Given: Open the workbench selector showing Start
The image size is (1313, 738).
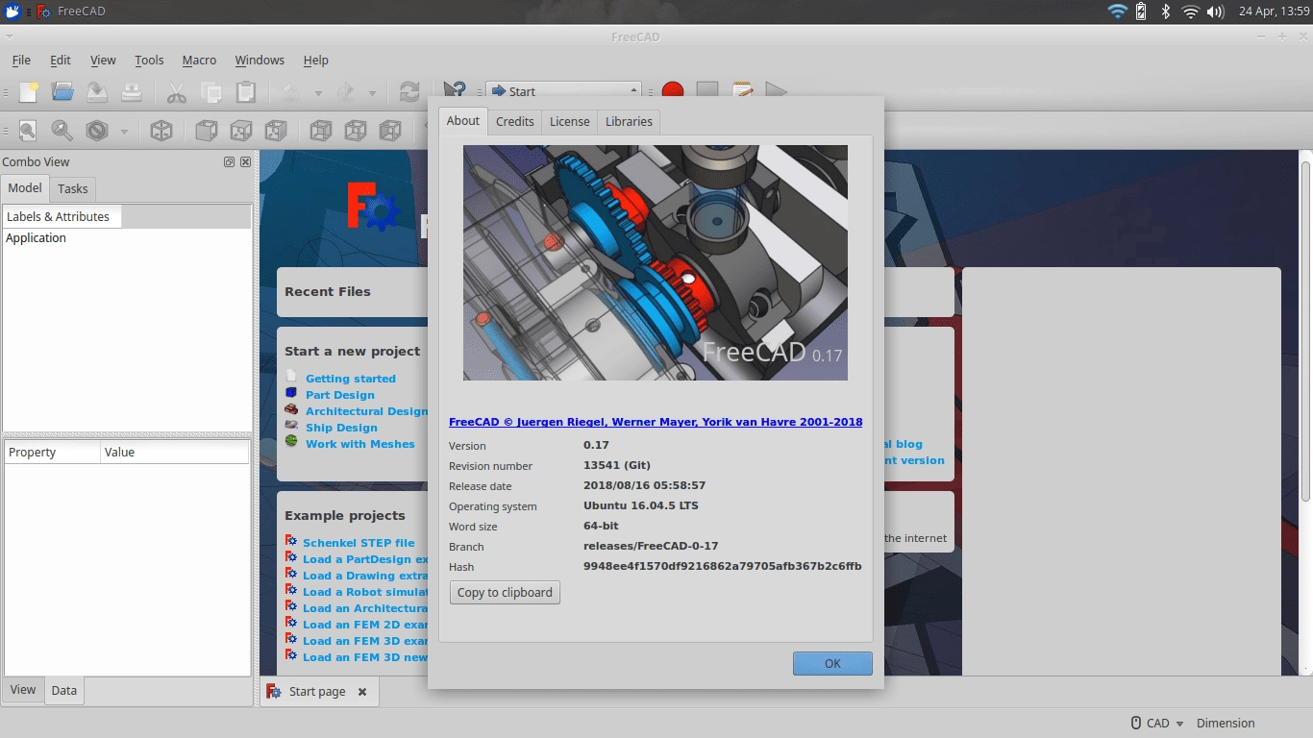Looking at the screenshot, I should (563, 91).
